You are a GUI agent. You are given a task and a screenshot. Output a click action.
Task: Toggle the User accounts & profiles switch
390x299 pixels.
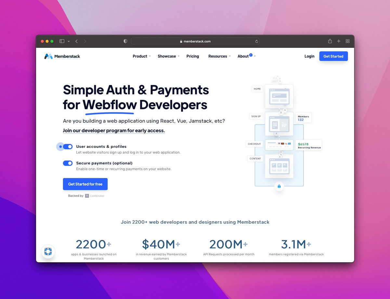(68, 147)
